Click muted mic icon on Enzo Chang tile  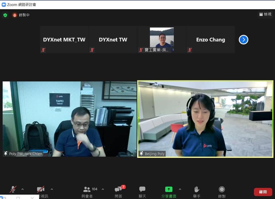pos(190,50)
